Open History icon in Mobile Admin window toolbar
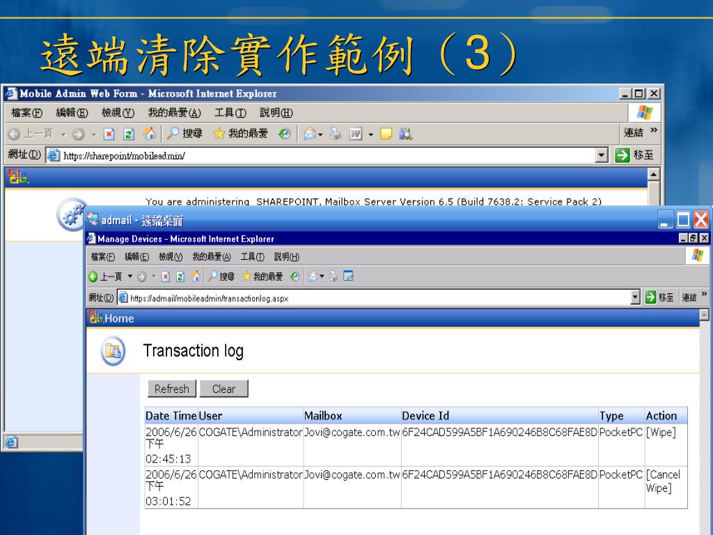713x535 pixels. [x=285, y=134]
